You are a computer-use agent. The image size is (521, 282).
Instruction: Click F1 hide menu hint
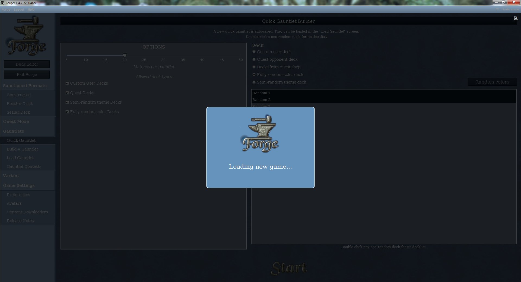[507, 9]
